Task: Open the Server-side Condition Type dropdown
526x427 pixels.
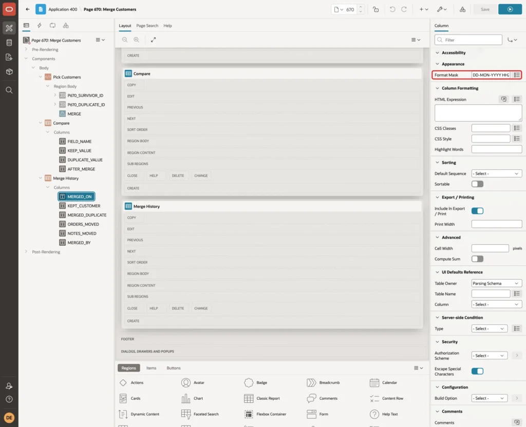Action: click(x=489, y=329)
